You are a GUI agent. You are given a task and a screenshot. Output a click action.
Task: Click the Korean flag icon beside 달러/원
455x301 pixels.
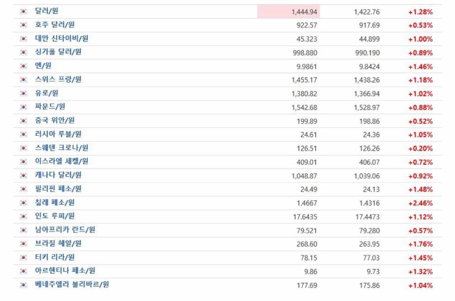point(23,11)
